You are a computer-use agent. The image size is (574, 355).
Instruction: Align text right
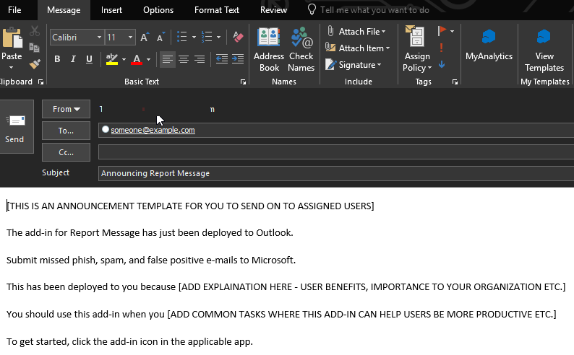[x=200, y=59]
